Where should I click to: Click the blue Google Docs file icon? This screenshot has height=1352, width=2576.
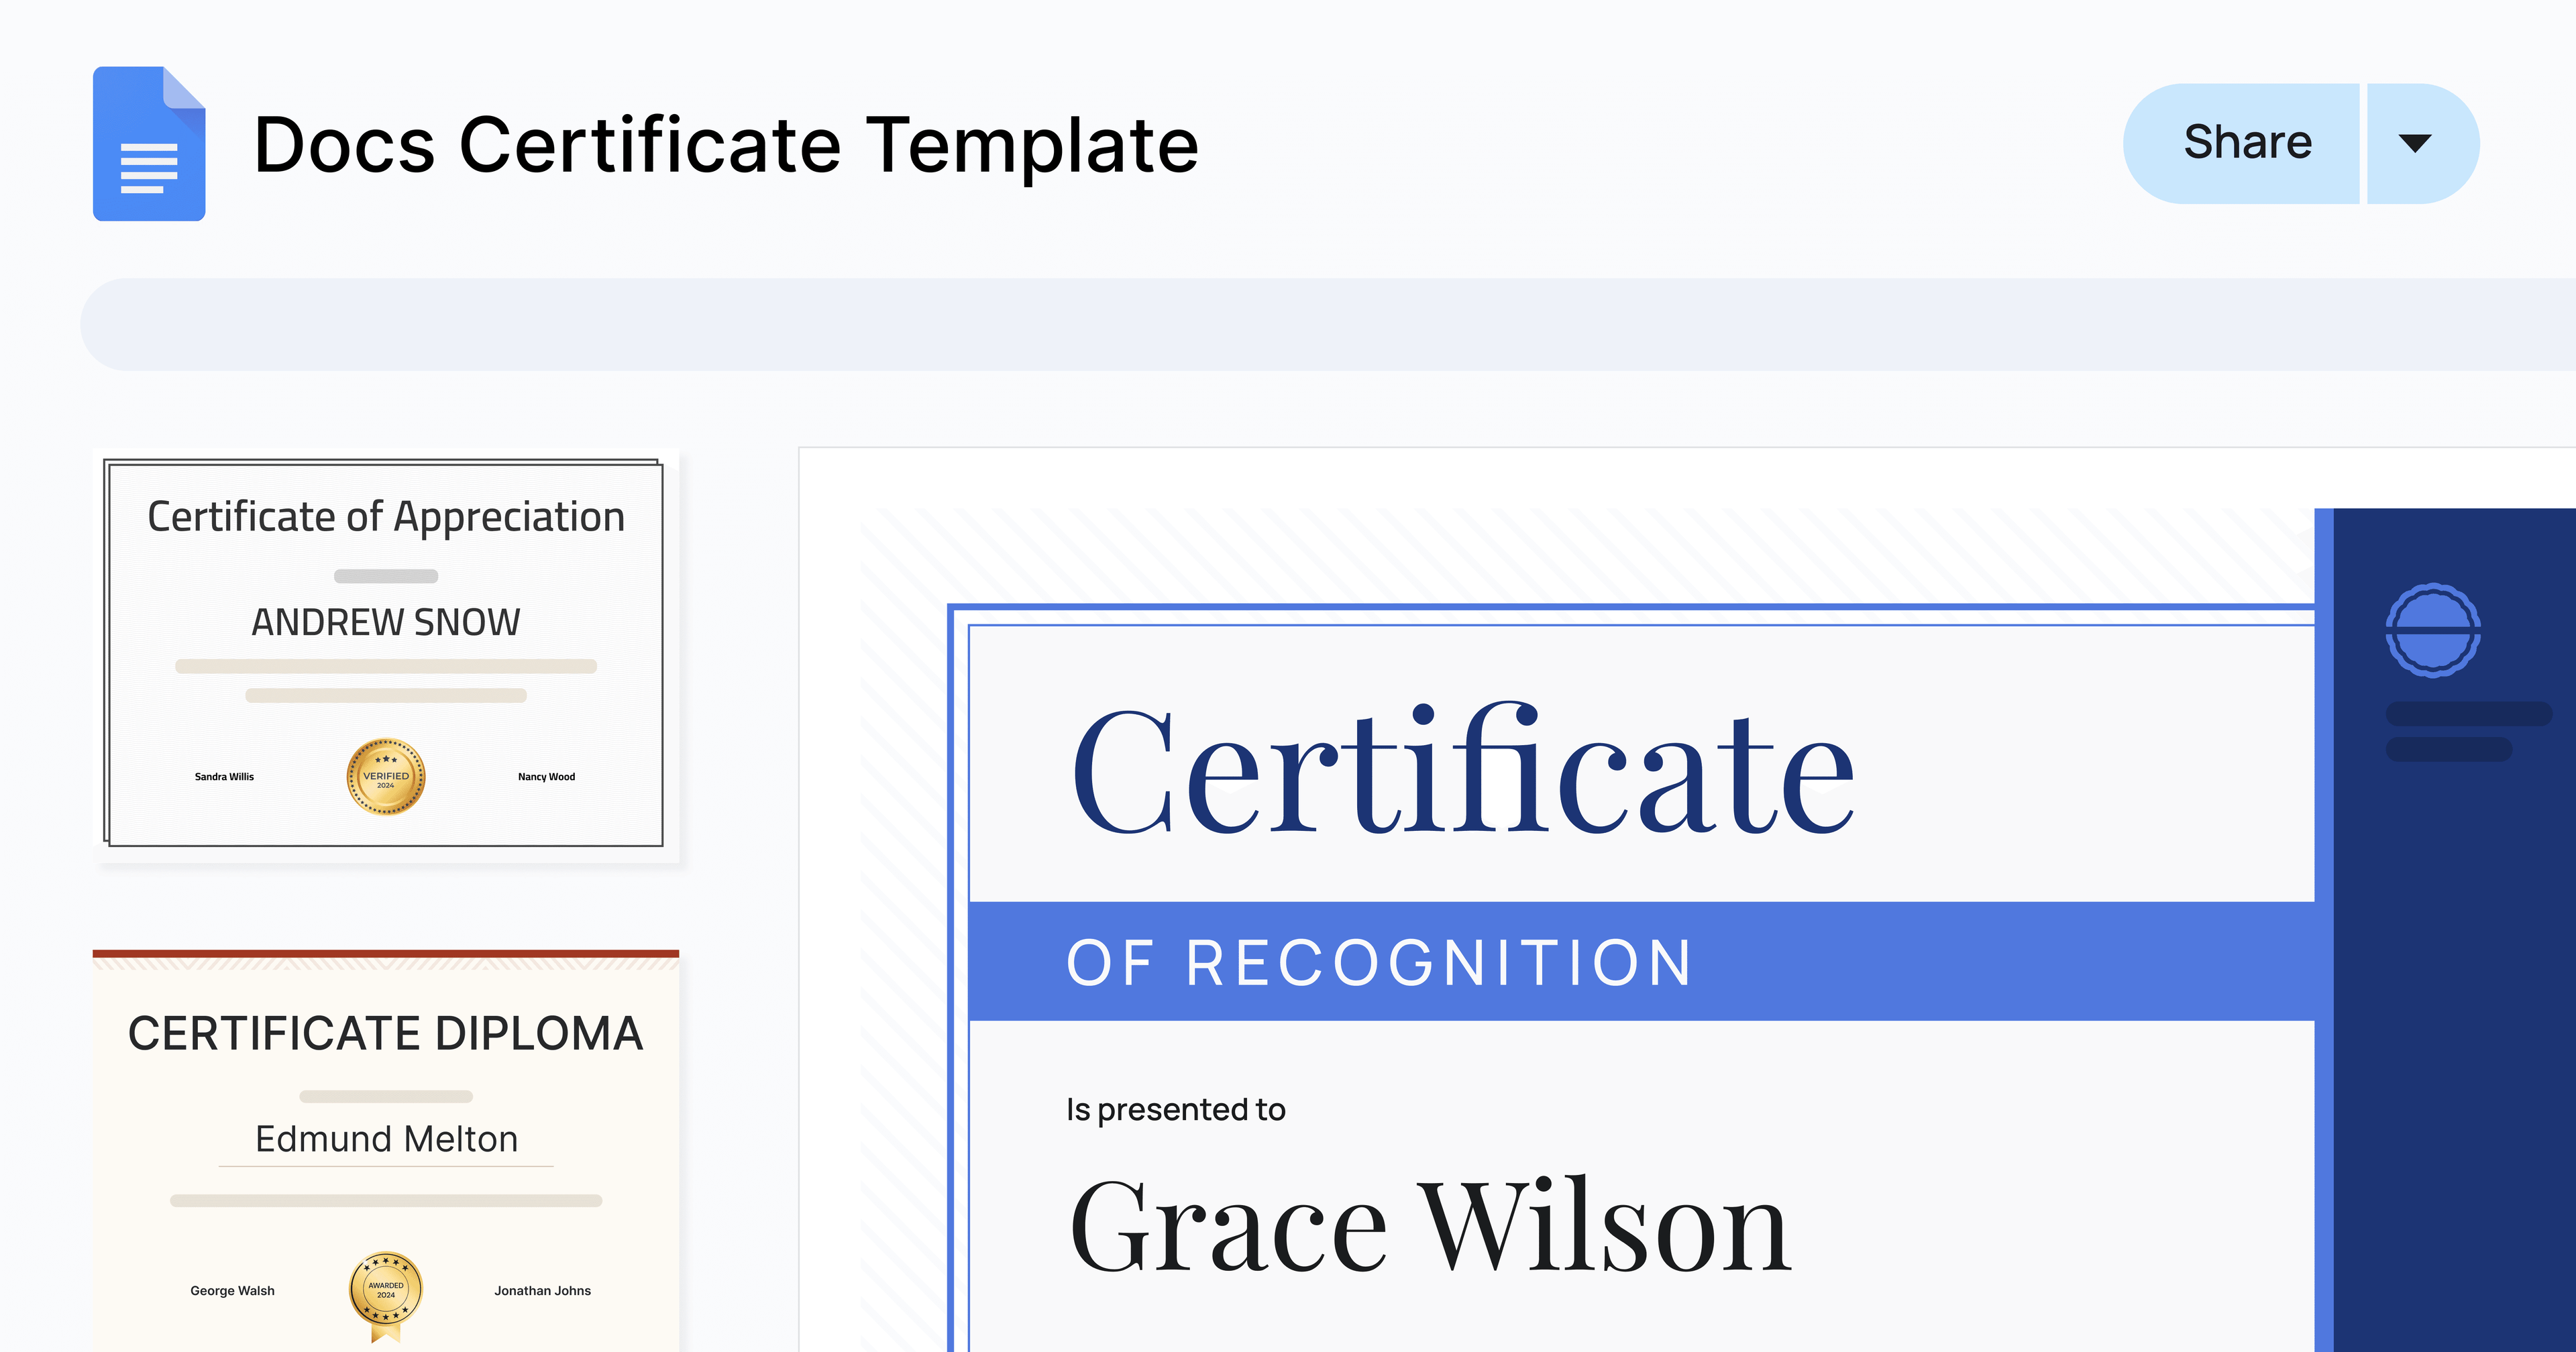(x=149, y=144)
